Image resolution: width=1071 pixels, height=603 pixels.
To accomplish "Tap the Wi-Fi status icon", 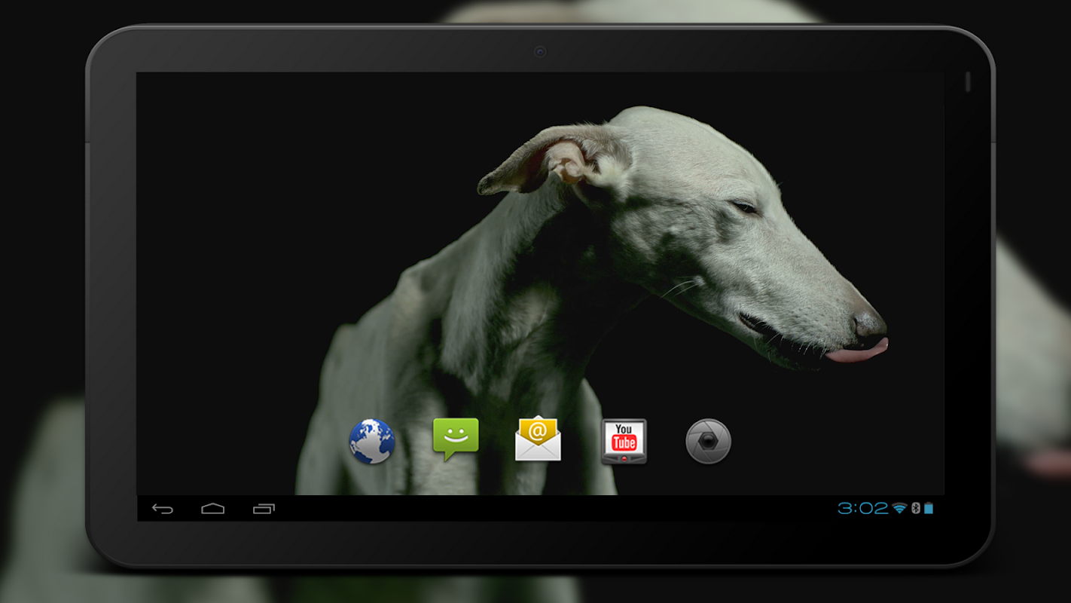I will pyautogui.click(x=899, y=509).
